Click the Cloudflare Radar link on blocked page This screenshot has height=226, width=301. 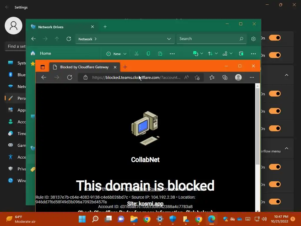(143, 189)
